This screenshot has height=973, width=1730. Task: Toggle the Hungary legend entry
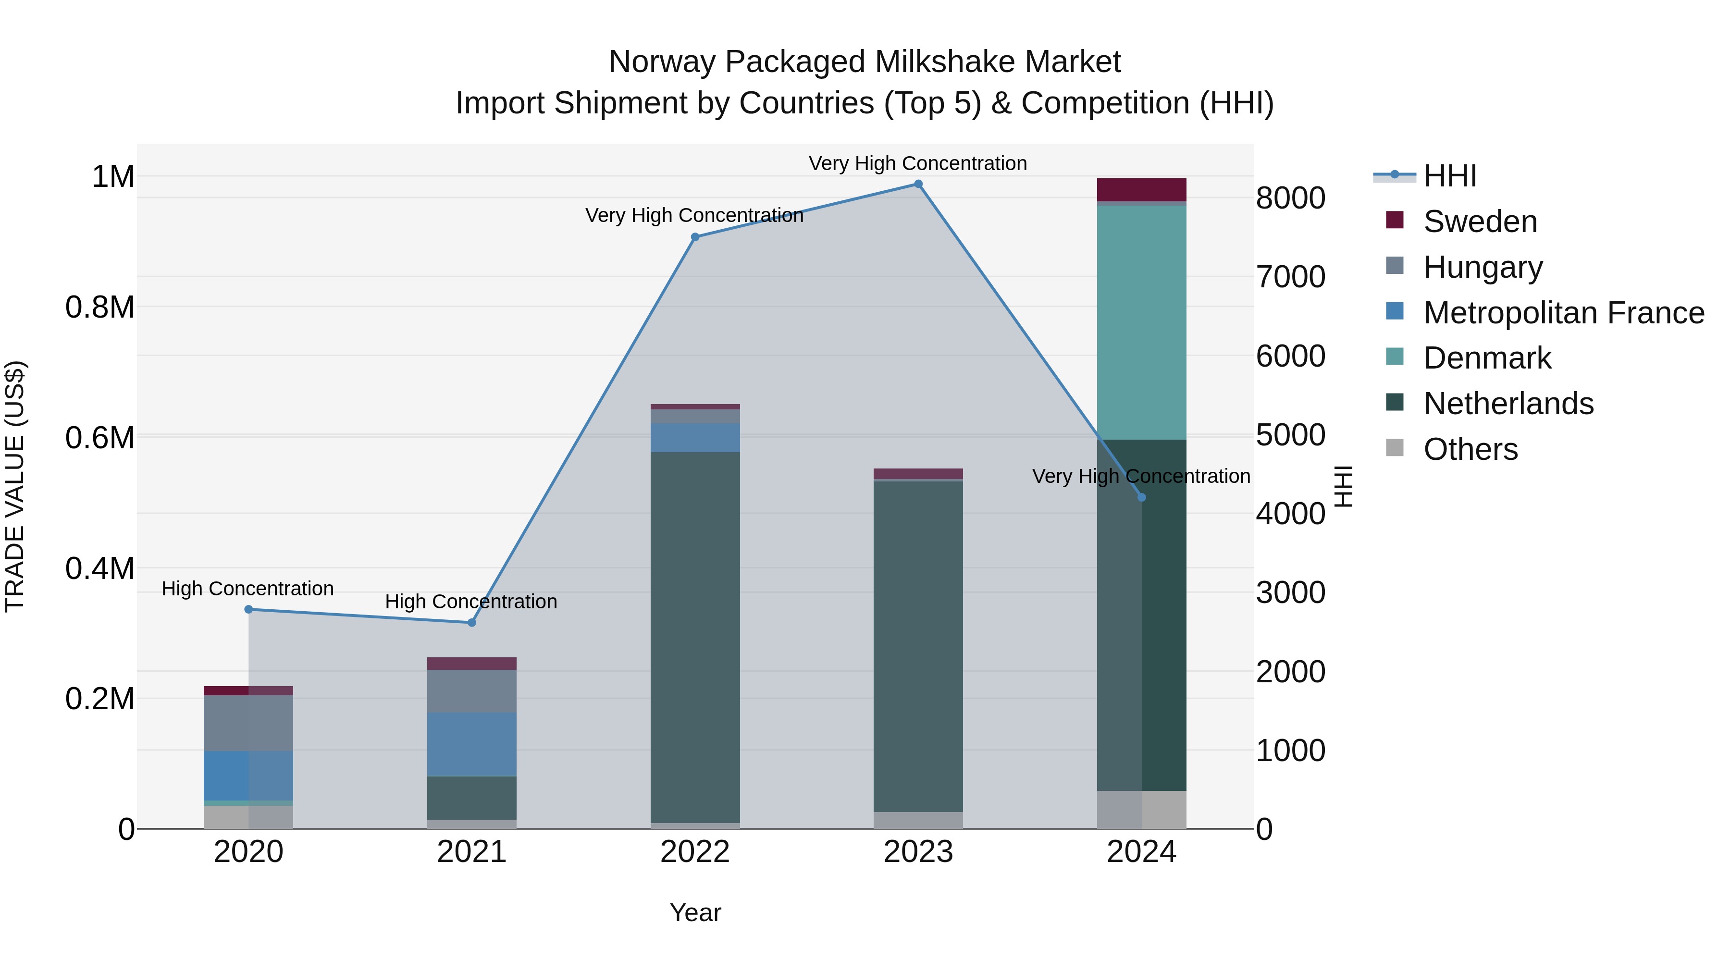[1464, 267]
